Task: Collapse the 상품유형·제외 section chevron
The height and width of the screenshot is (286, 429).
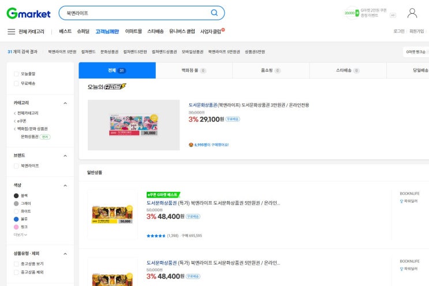Action: [65, 254]
